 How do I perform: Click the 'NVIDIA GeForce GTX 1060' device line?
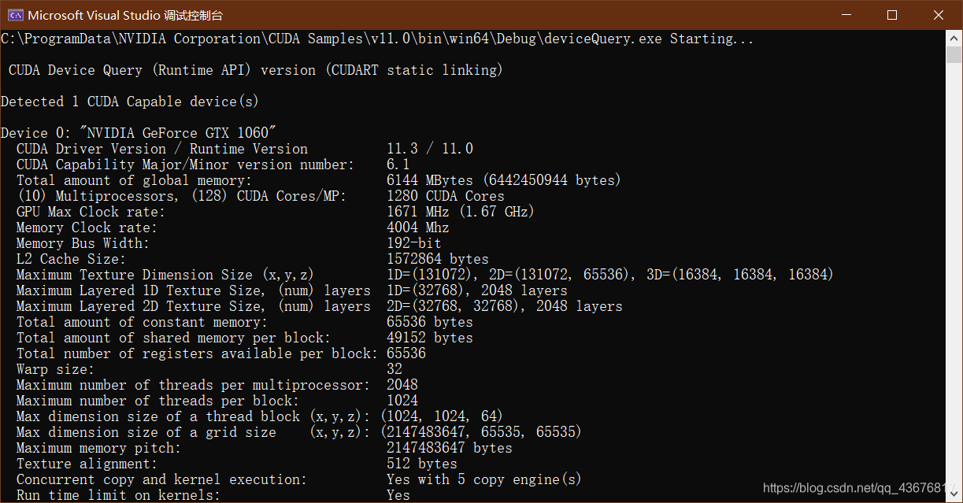(138, 133)
